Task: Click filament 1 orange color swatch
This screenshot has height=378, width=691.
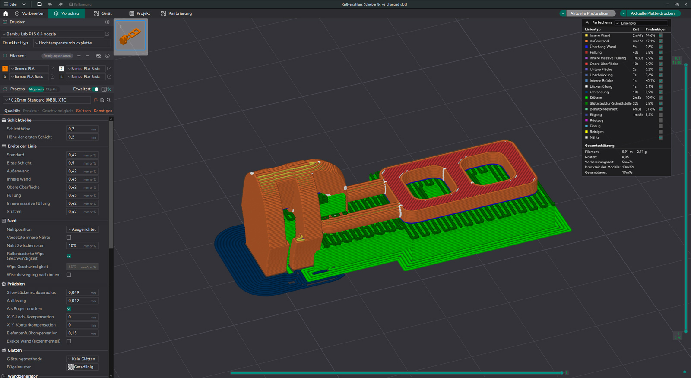Action: (5, 69)
